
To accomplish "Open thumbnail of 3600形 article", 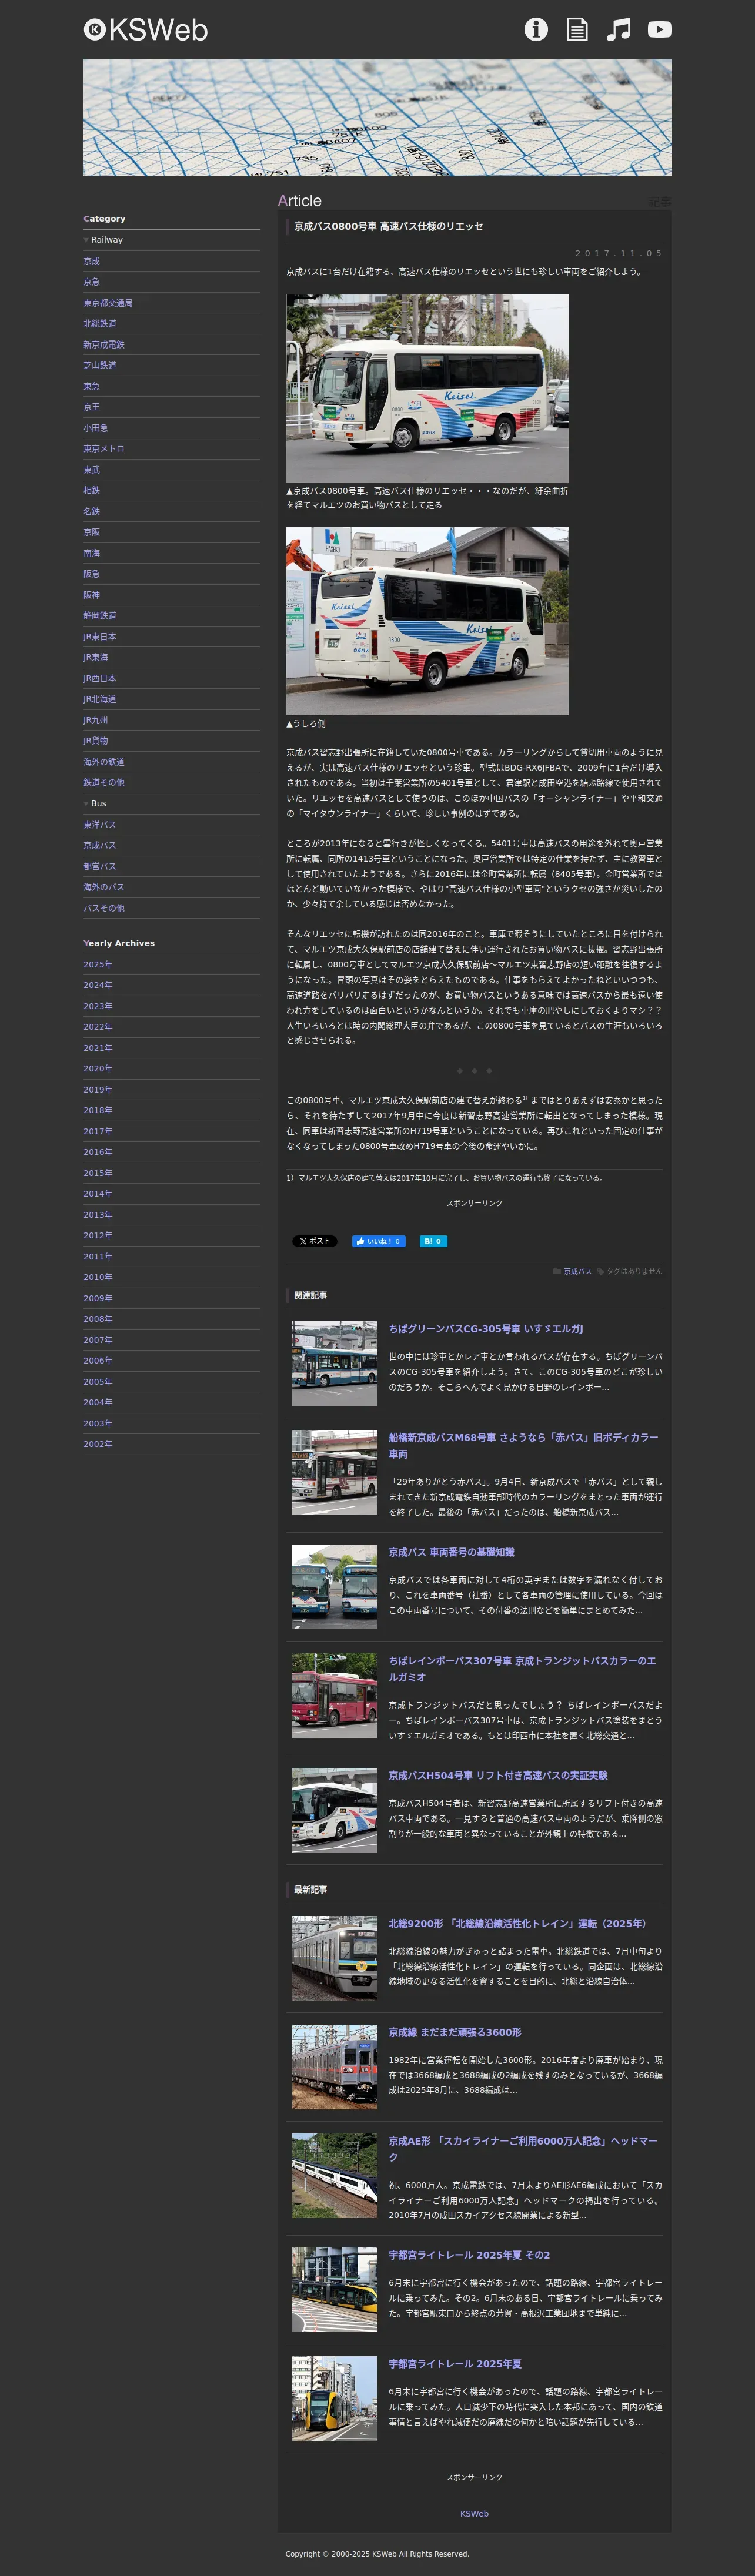I will point(334,2067).
